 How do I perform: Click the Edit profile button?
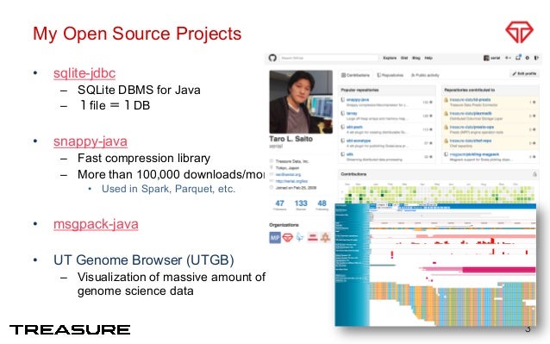tap(523, 73)
